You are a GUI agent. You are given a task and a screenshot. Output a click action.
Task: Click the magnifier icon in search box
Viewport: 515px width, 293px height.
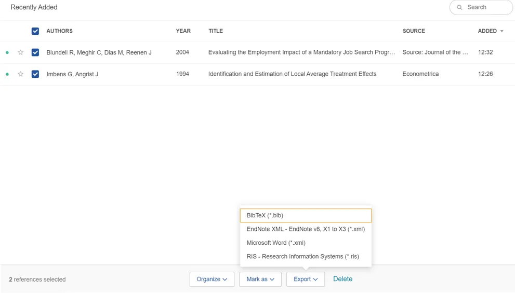(459, 7)
